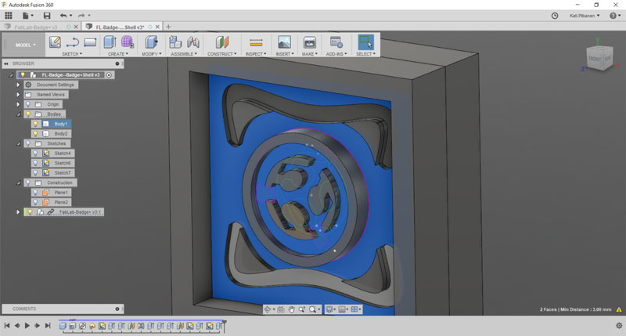Click the Look At camera icon

(281, 309)
